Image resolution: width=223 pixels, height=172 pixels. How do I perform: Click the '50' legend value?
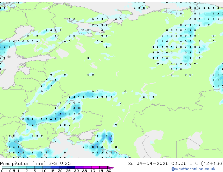click(109, 171)
